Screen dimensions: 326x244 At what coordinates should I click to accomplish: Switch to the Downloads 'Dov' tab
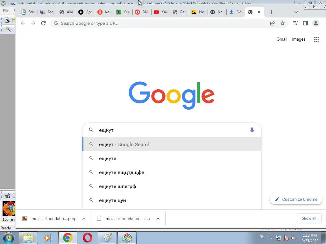click(236, 12)
